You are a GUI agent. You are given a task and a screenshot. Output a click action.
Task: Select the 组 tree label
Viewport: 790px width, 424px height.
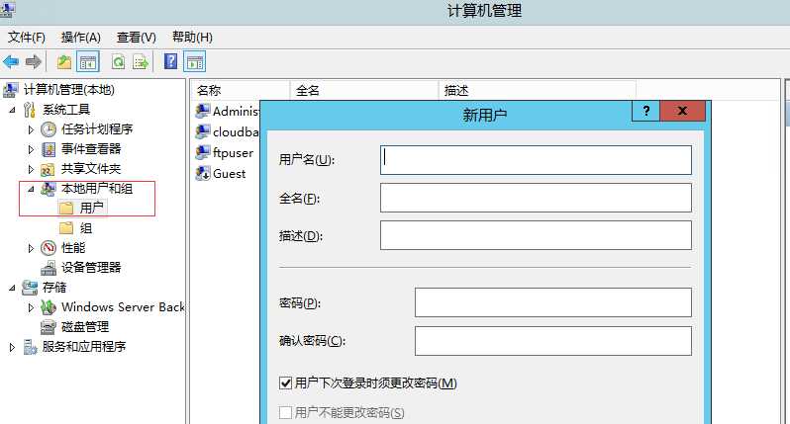(x=86, y=228)
